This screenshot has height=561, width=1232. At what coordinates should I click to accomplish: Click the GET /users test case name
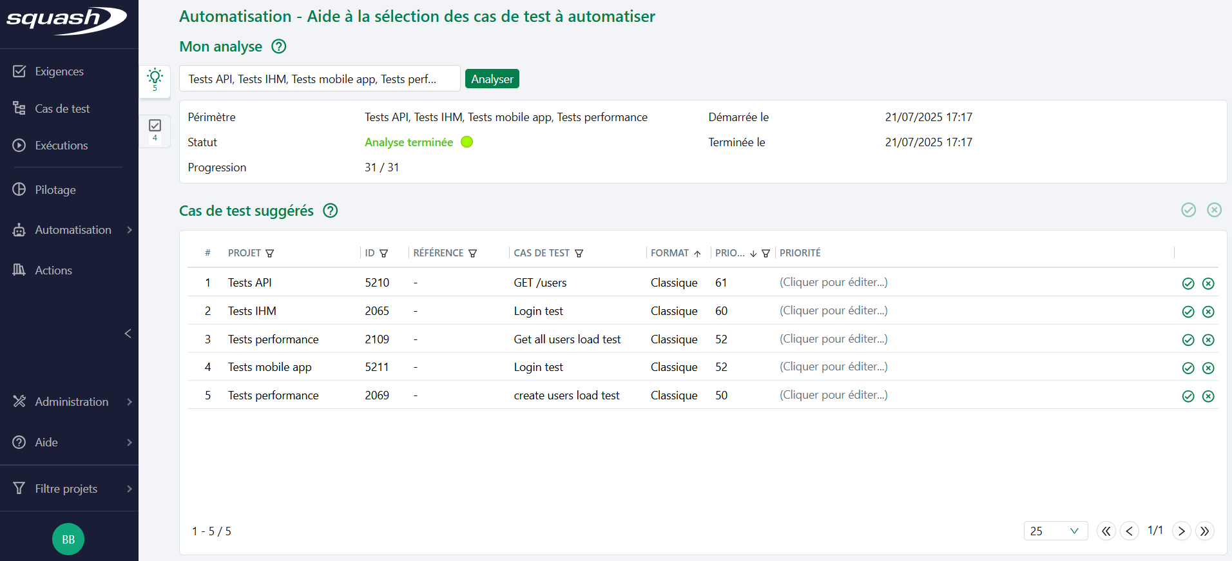(x=540, y=283)
